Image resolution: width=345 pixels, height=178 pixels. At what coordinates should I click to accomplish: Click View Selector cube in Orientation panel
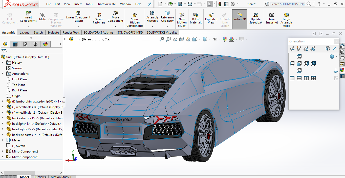click(x=328, y=48)
